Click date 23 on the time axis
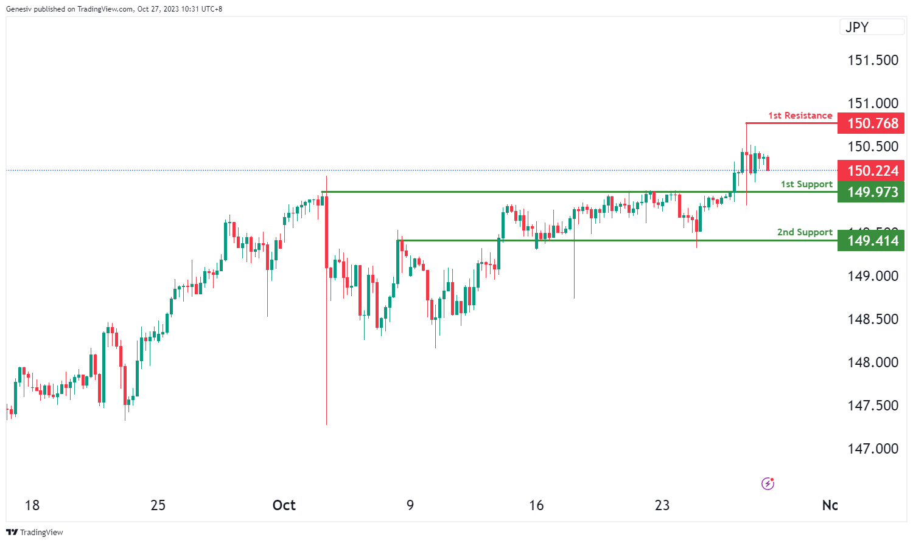The height and width of the screenshot is (543, 913). pyautogui.click(x=662, y=505)
